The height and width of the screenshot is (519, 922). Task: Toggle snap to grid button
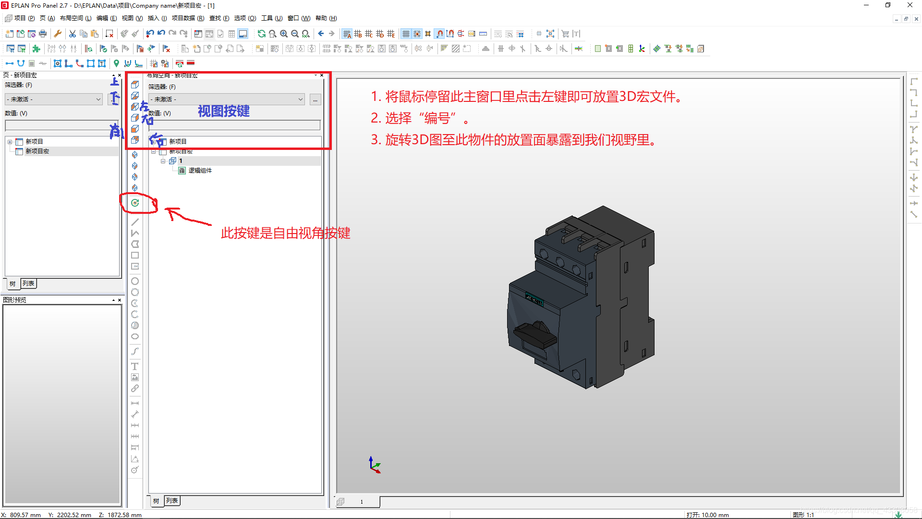point(417,34)
